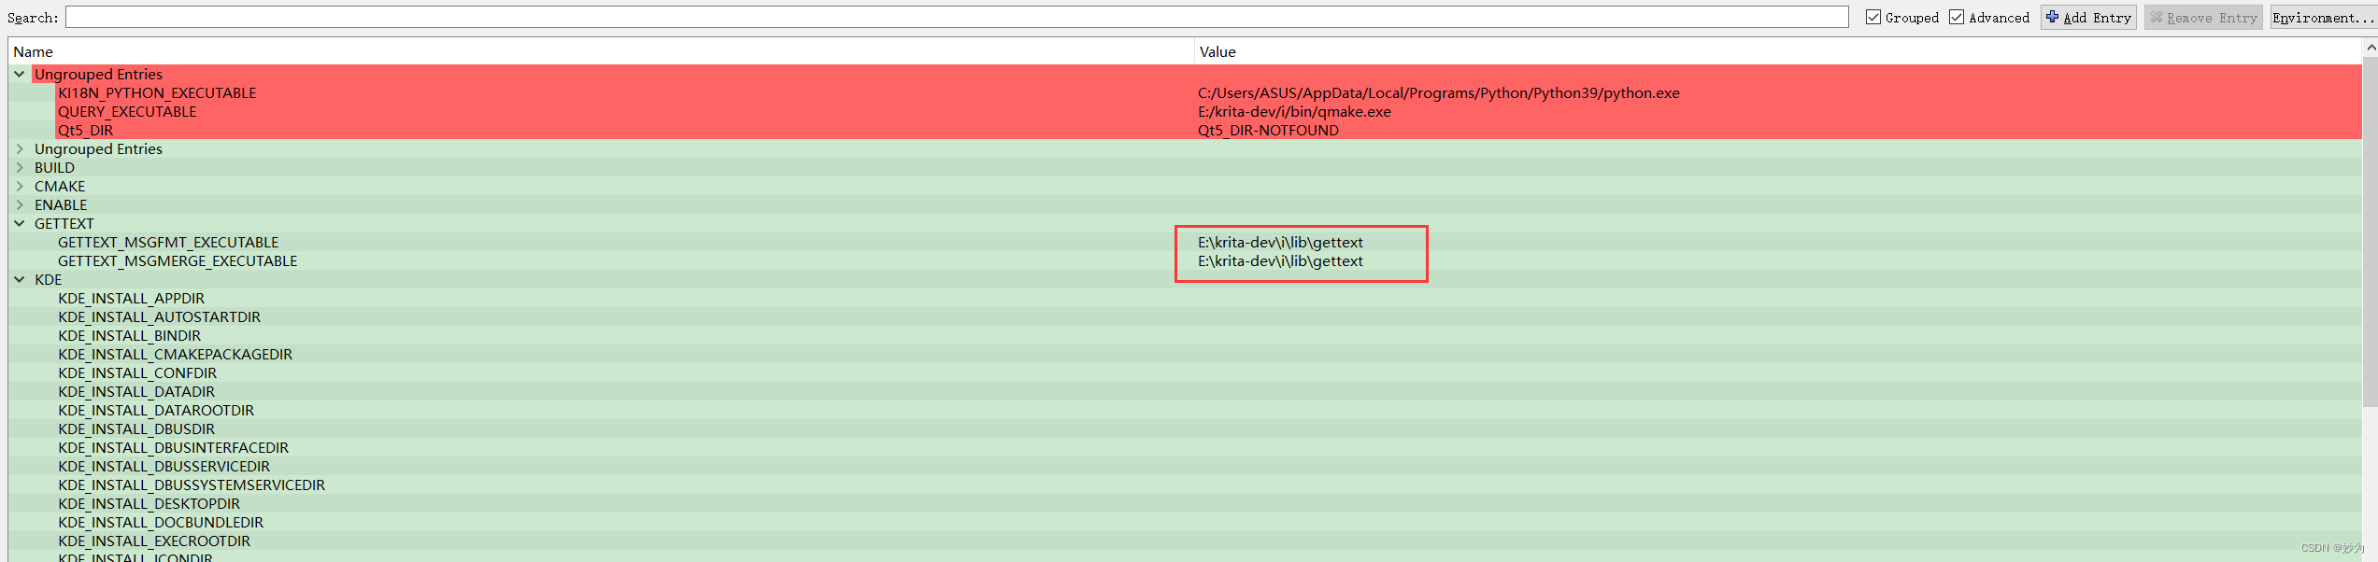Select the KDE_INSTALL_DBUSSERVICEDIR entry
Screen dimensions: 2378x562
[164, 466]
